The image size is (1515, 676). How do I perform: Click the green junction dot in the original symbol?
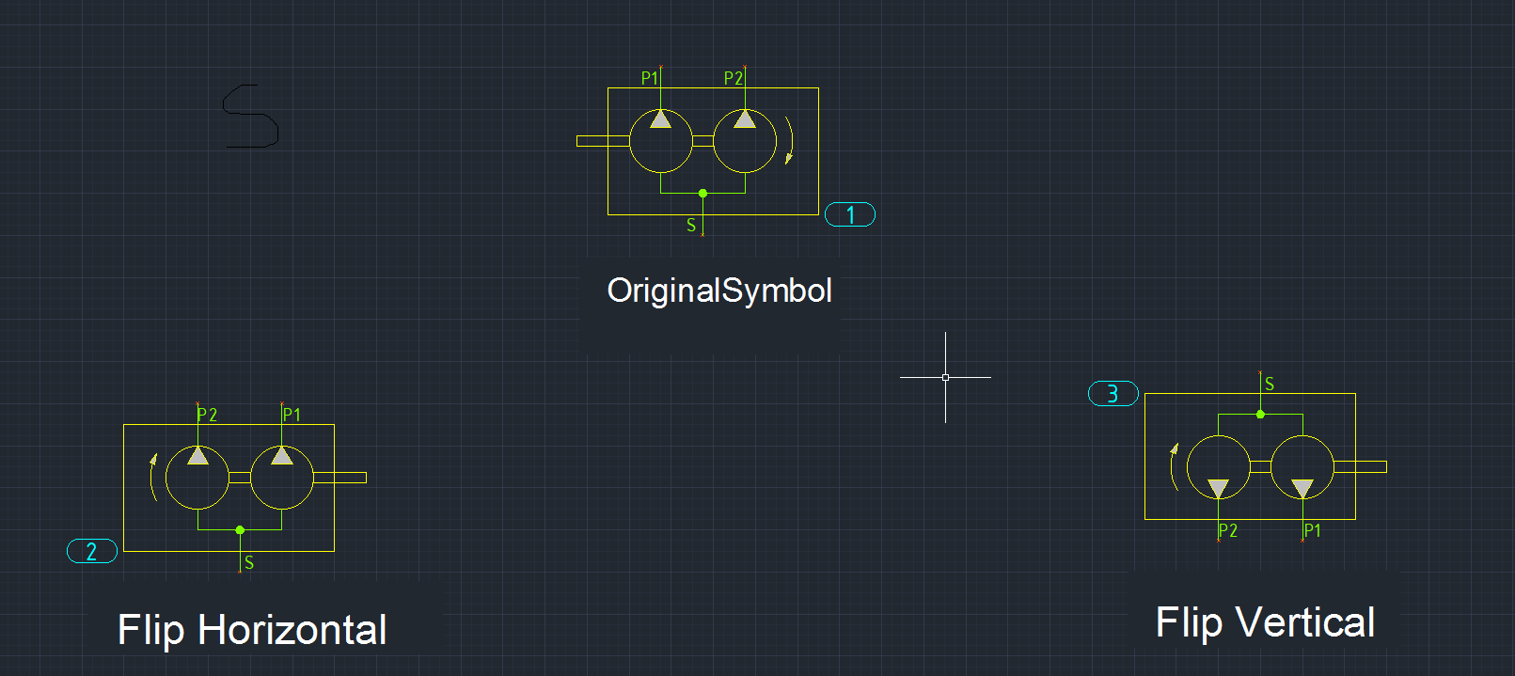coord(702,193)
